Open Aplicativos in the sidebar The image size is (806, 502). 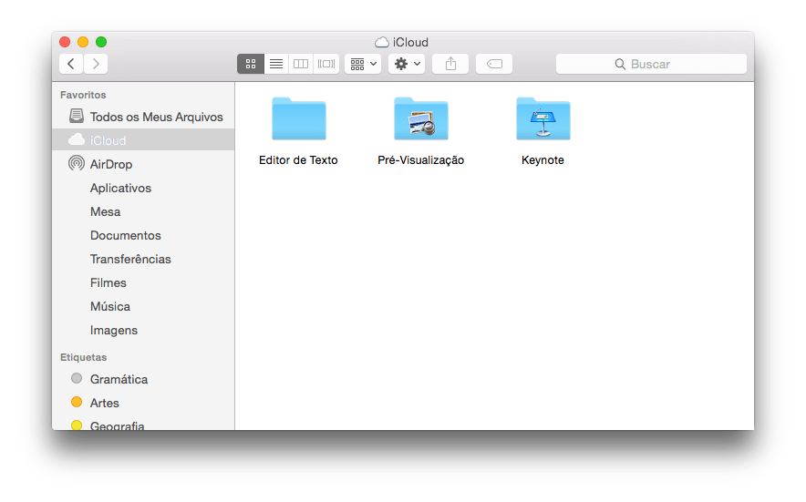point(143,188)
